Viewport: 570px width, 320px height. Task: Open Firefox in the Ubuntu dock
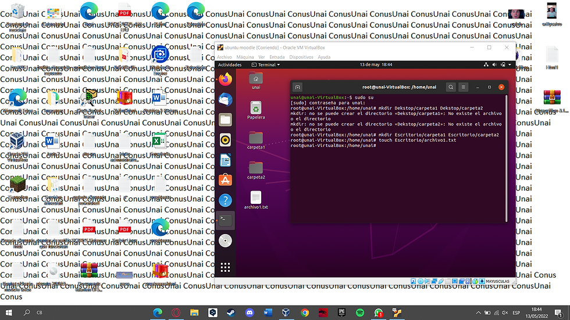225,79
